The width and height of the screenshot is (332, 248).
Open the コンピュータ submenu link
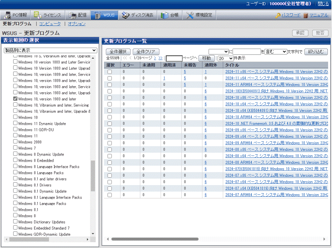[x=50, y=24]
